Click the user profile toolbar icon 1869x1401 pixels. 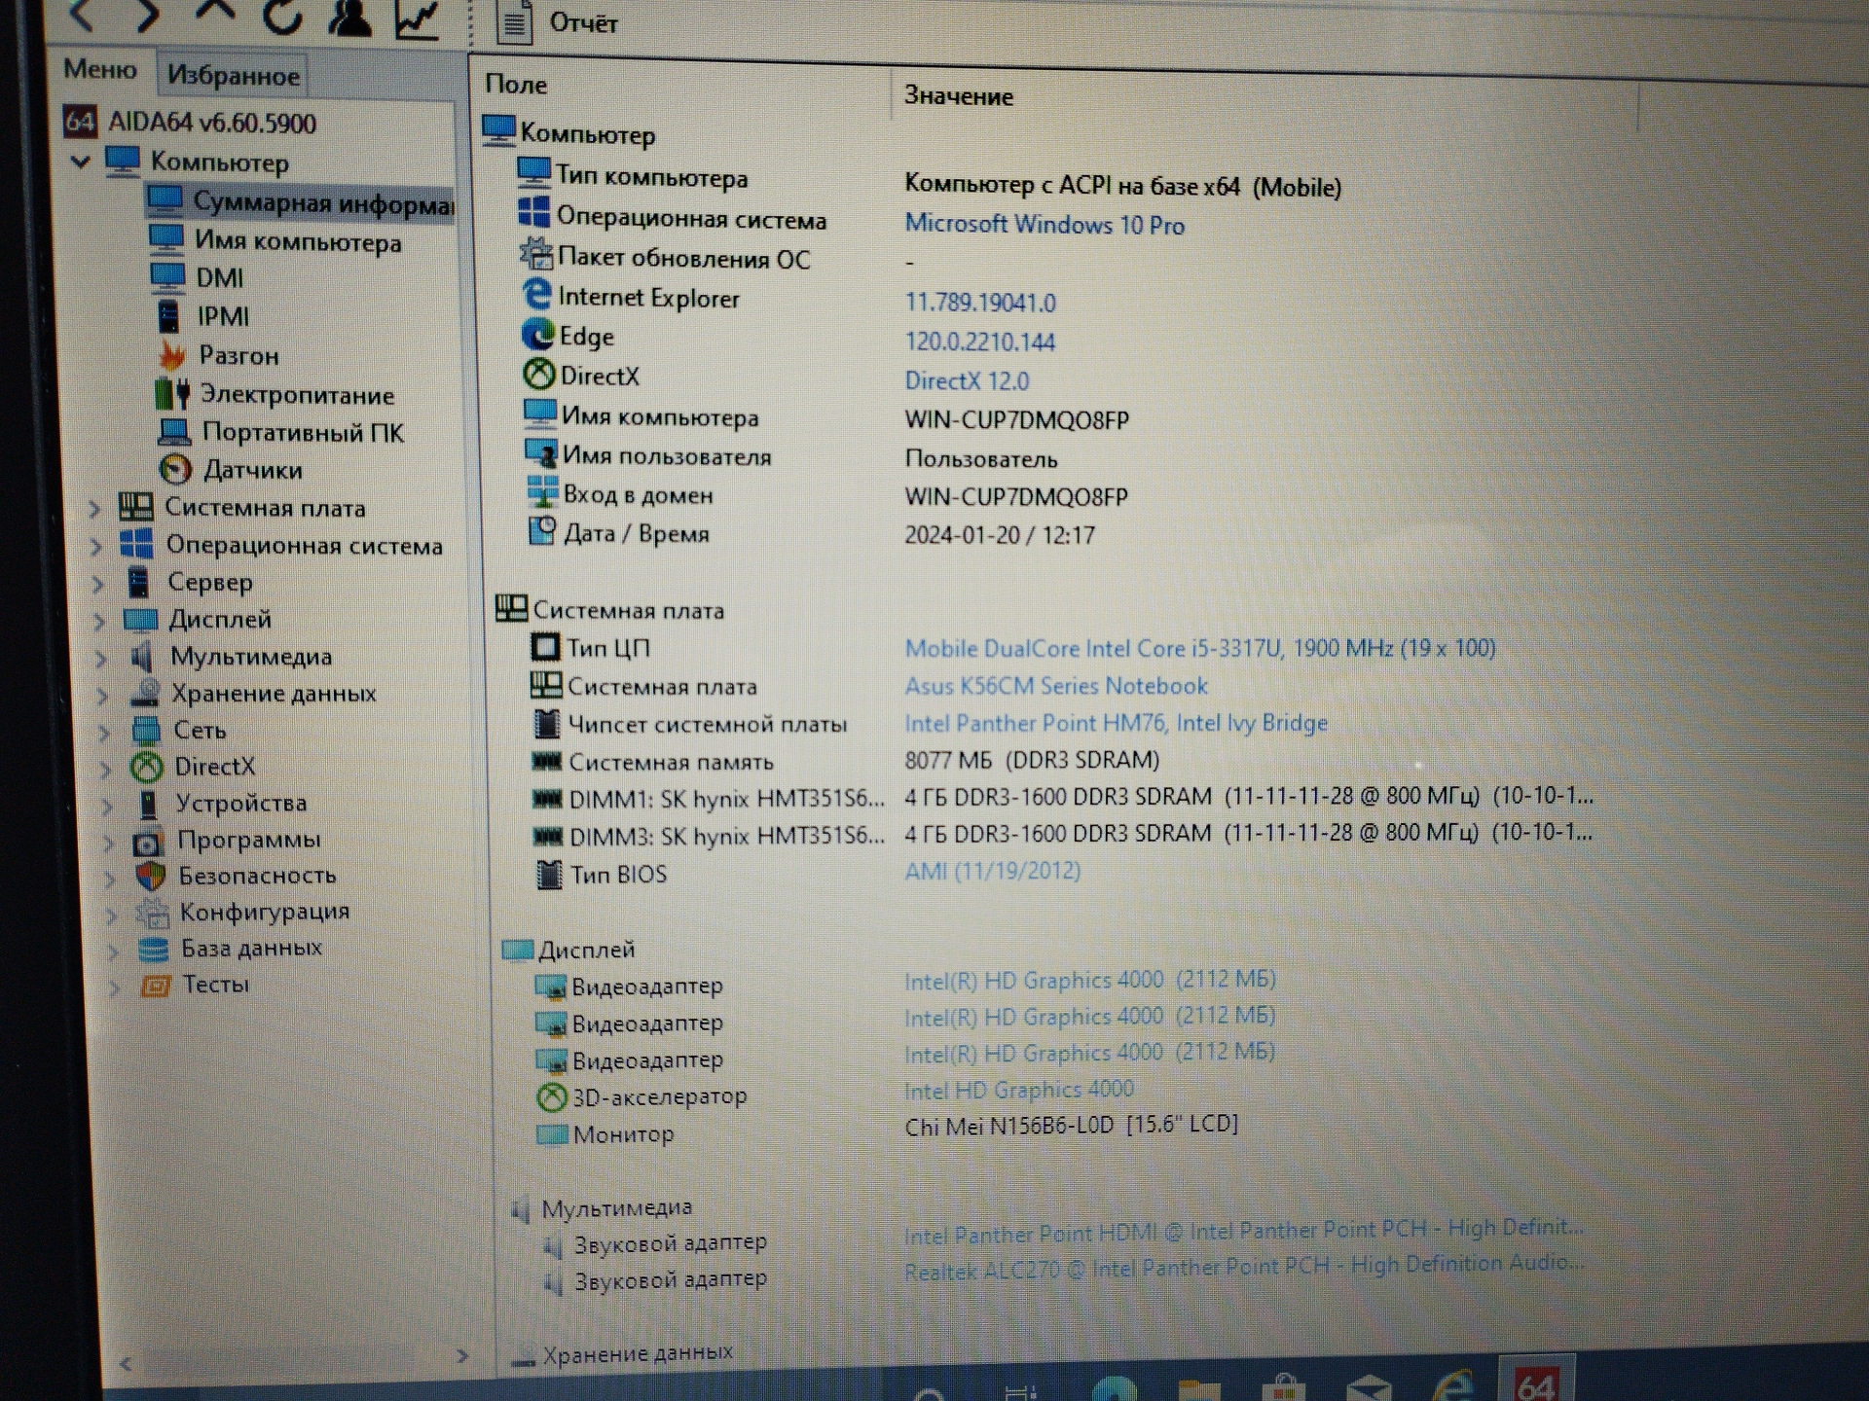[349, 17]
